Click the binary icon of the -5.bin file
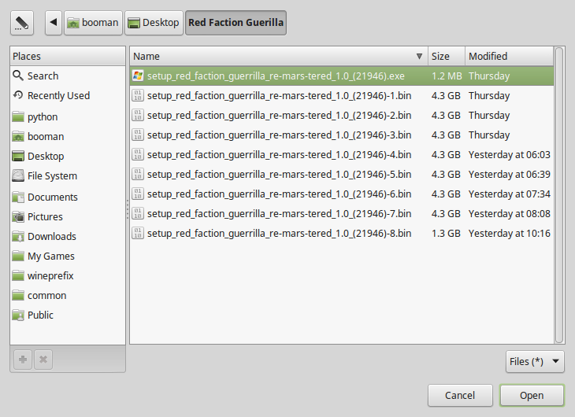The width and height of the screenshot is (575, 417). click(138, 174)
